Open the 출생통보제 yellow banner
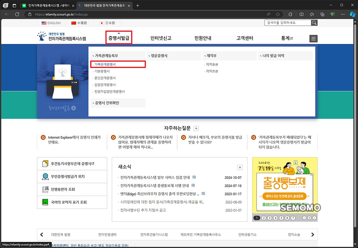 [x=285, y=185]
